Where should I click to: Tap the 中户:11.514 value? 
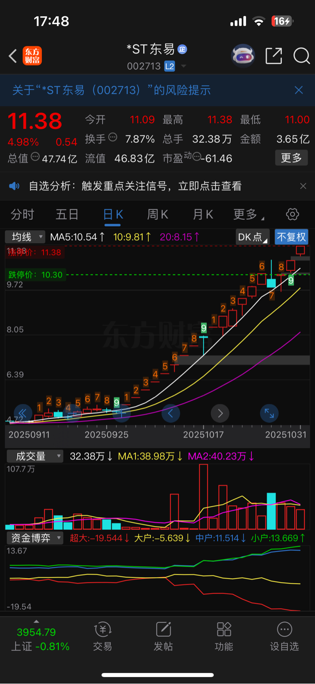221,538
